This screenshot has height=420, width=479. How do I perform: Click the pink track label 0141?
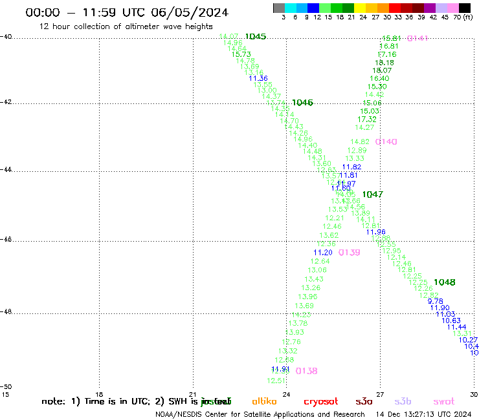[x=418, y=38]
